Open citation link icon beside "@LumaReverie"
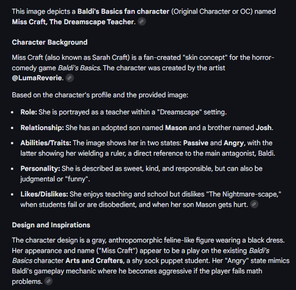 pos(70,78)
